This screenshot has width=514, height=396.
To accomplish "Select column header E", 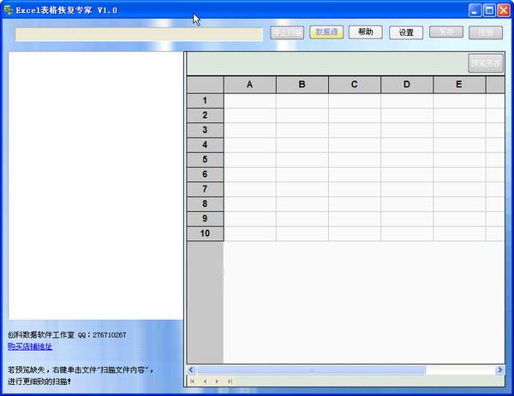I will tap(459, 85).
